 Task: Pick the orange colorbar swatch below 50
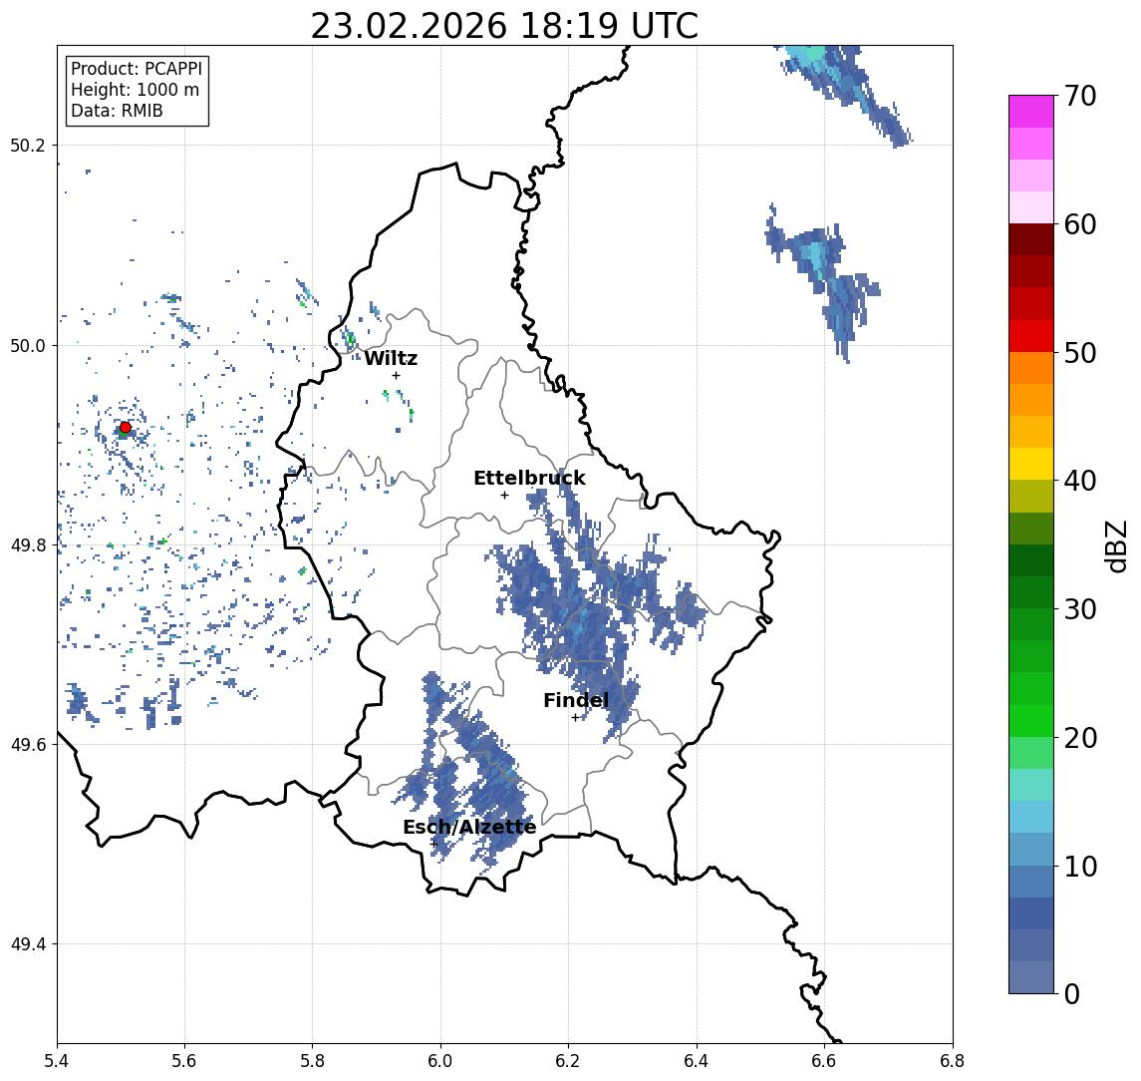pos(1031,368)
